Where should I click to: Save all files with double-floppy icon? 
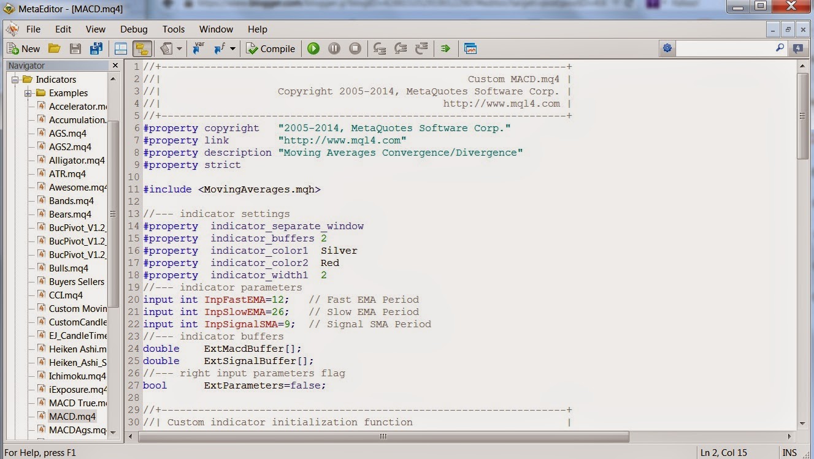coord(96,48)
